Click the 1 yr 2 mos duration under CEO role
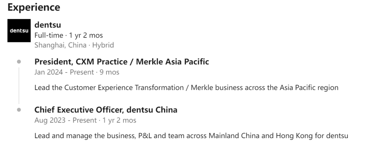Image resolution: width=367 pixels, height=150 pixels. pyautogui.click(x=119, y=120)
